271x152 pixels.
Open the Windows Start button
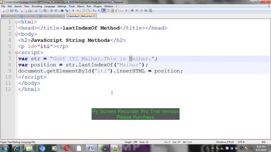[5, 148]
